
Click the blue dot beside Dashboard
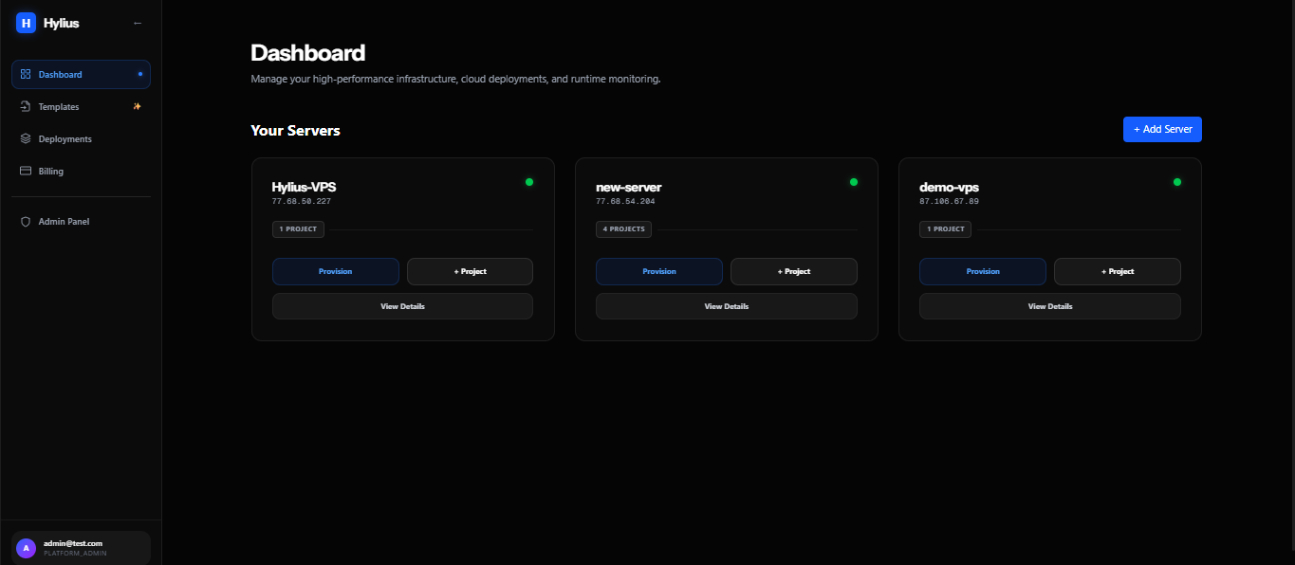coord(140,74)
